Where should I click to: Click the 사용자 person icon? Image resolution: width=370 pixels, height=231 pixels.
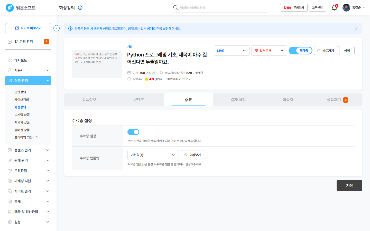click(x=10, y=70)
